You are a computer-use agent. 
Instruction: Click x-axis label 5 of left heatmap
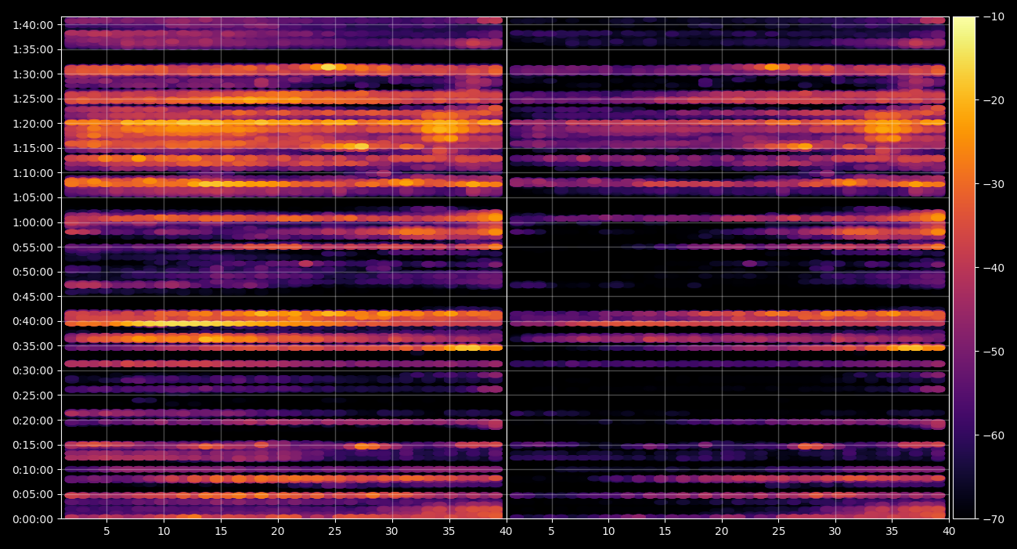pos(106,531)
